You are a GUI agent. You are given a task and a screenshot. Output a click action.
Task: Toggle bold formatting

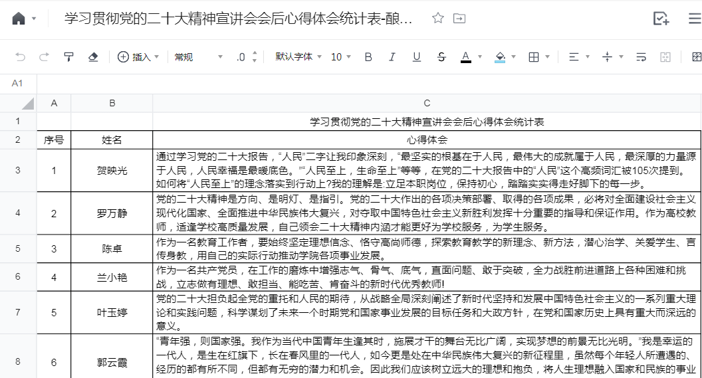368,57
